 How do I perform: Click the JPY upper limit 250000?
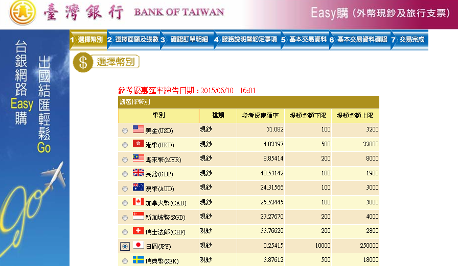(x=369, y=246)
